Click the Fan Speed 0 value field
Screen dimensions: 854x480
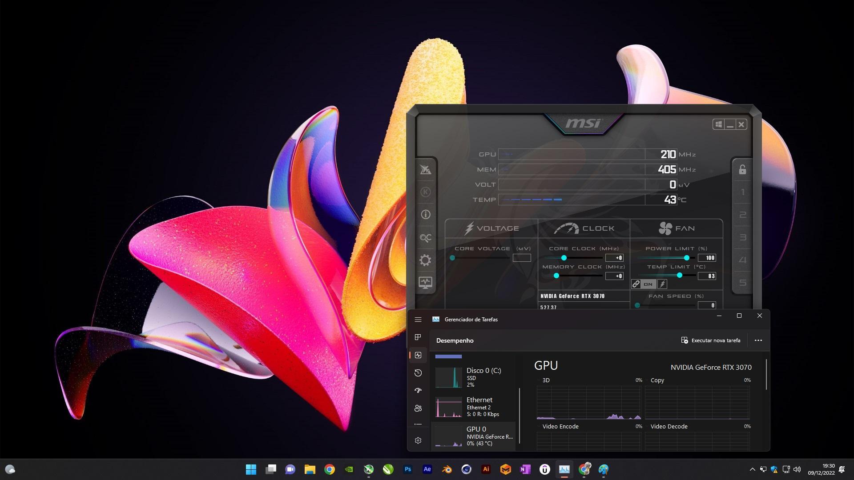(x=707, y=305)
